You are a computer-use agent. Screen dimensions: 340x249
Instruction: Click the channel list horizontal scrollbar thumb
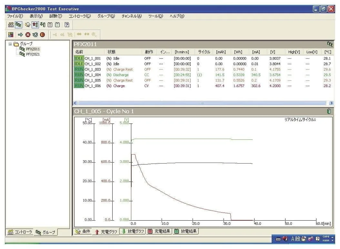[x=202, y=103]
